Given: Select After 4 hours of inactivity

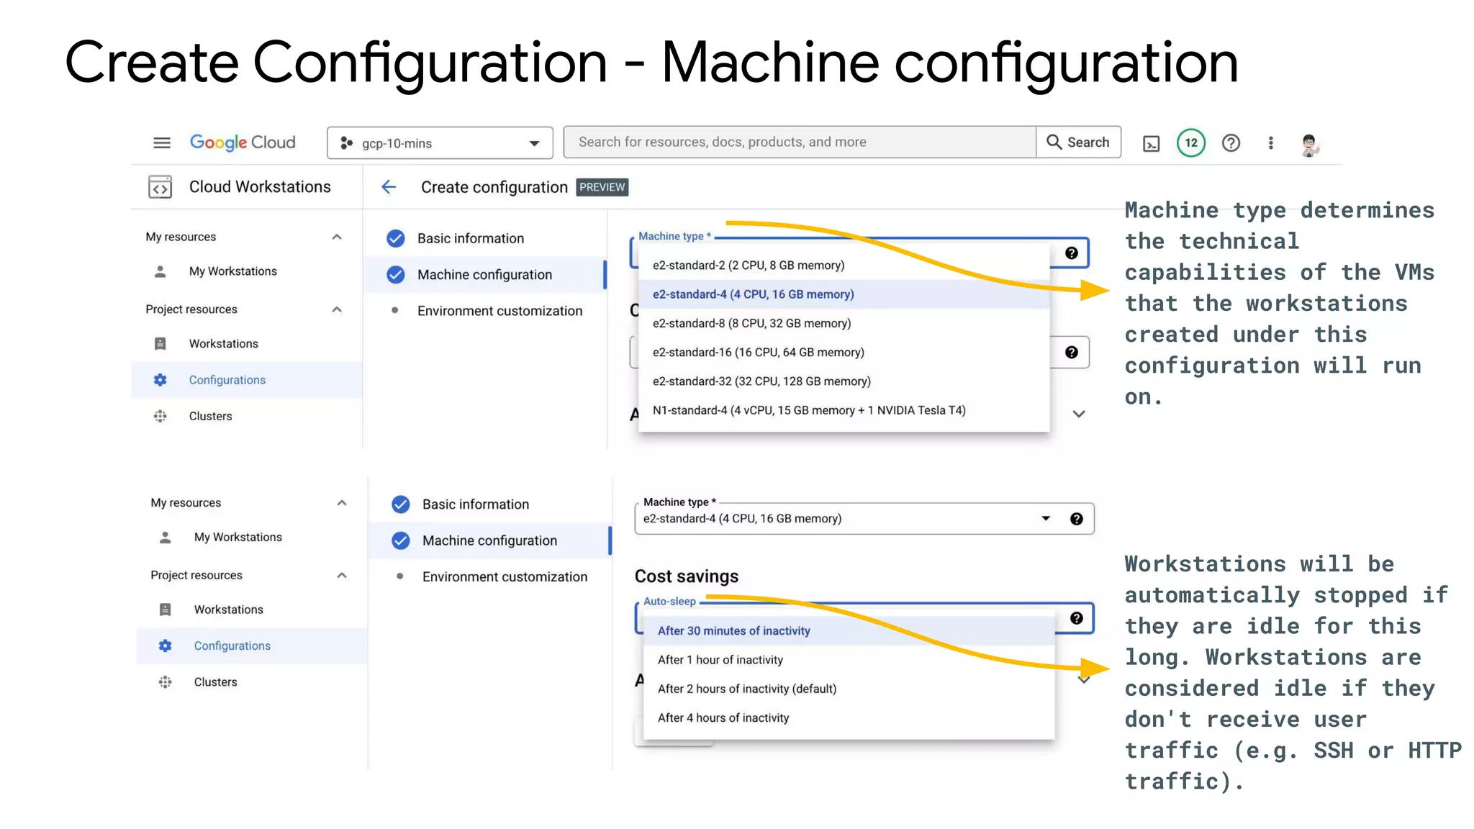Looking at the screenshot, I should tap(849, 717).
